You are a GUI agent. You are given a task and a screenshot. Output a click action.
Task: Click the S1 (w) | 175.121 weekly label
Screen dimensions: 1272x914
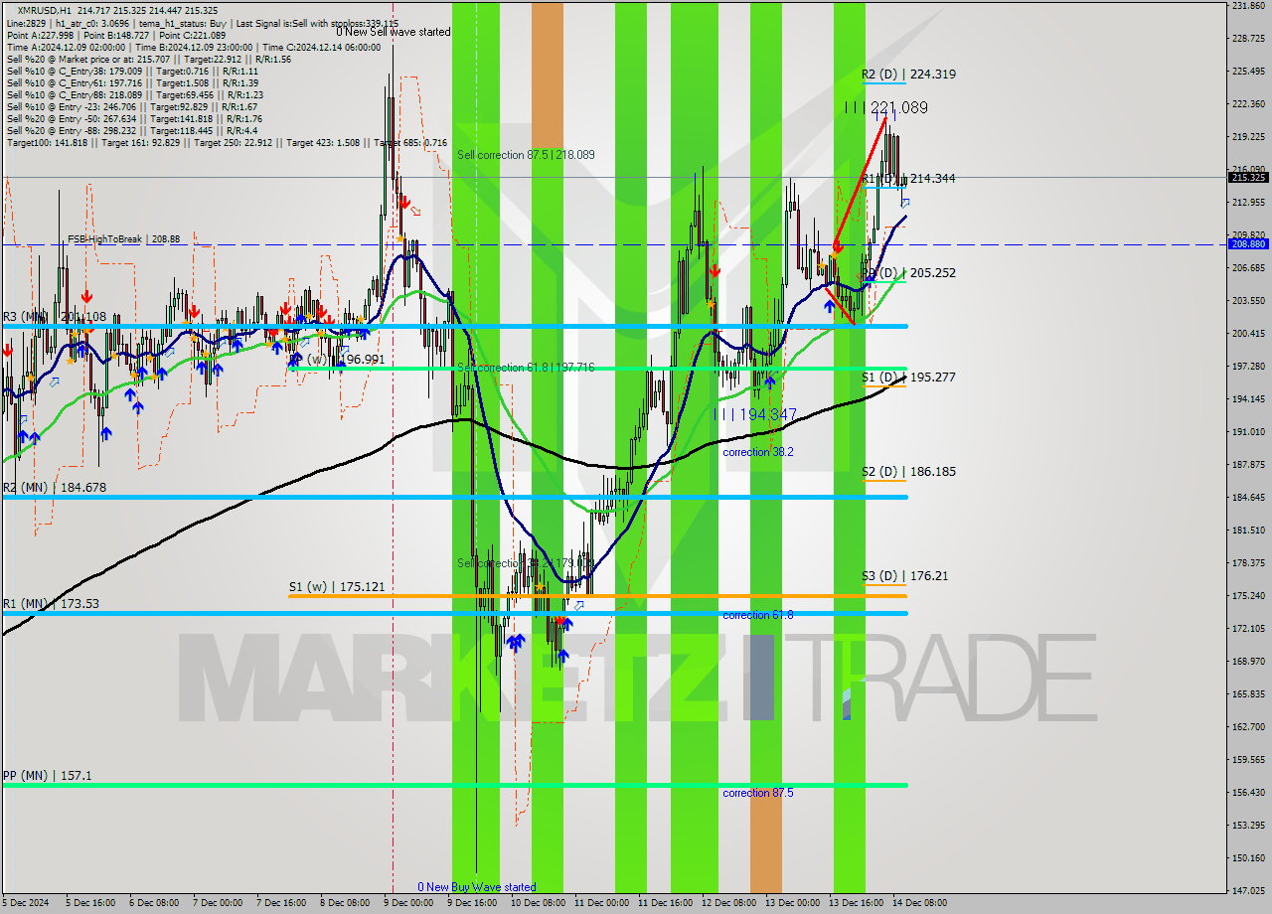click(x=336, y=587)
